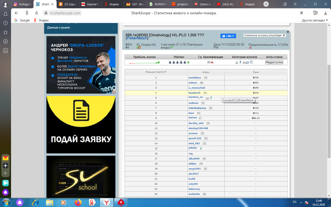Click the fish icon beside julialia
Image resolution: width=331 pixels, height=207 pixels.
(x=201, y=148)
